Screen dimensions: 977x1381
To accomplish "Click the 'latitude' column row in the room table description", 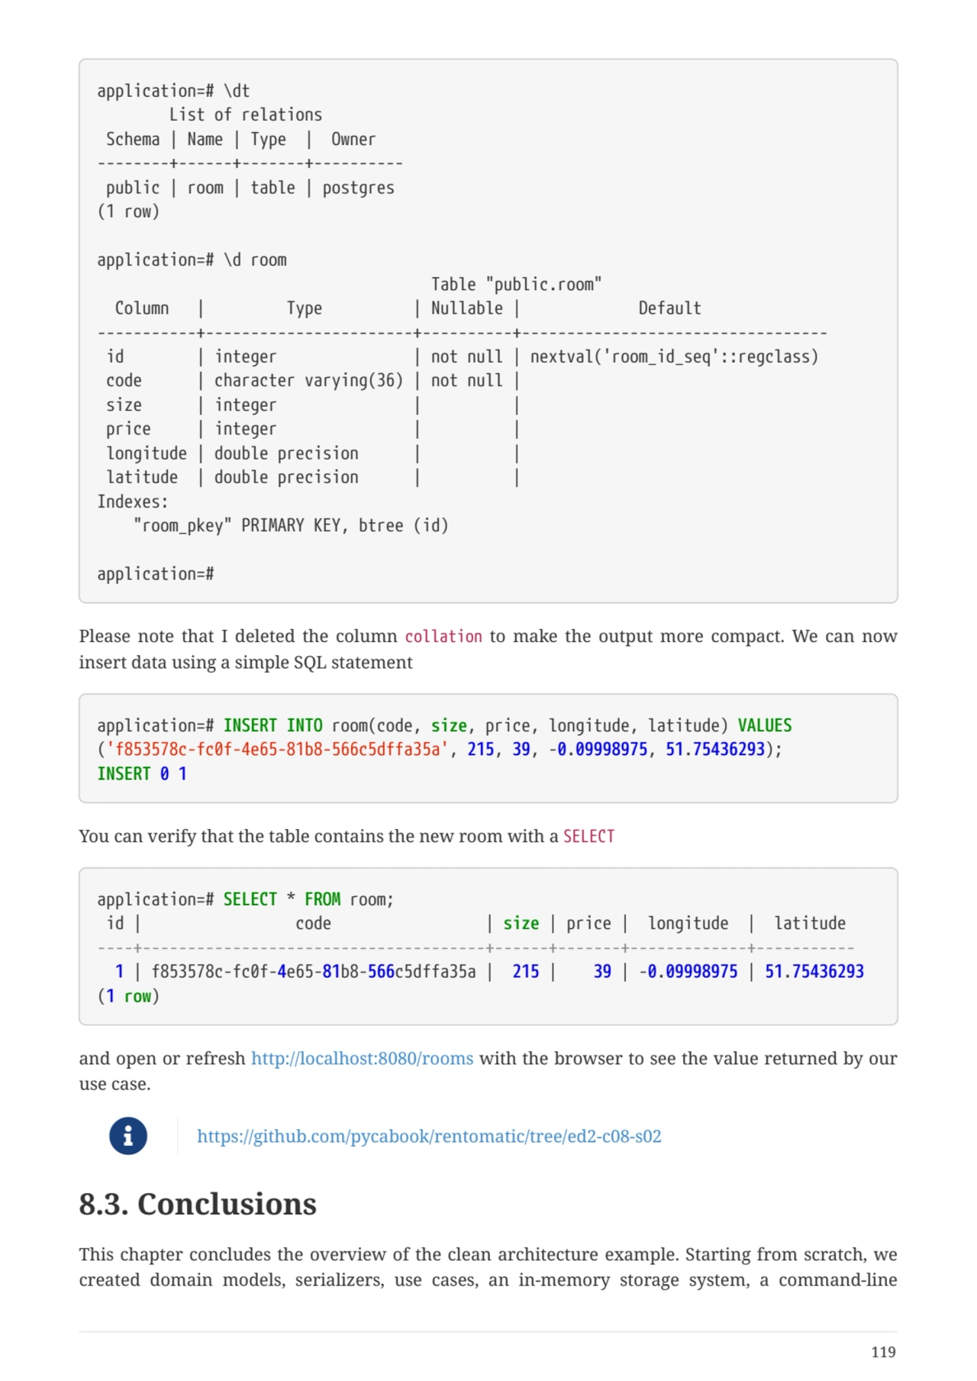I will coord(311,478).
